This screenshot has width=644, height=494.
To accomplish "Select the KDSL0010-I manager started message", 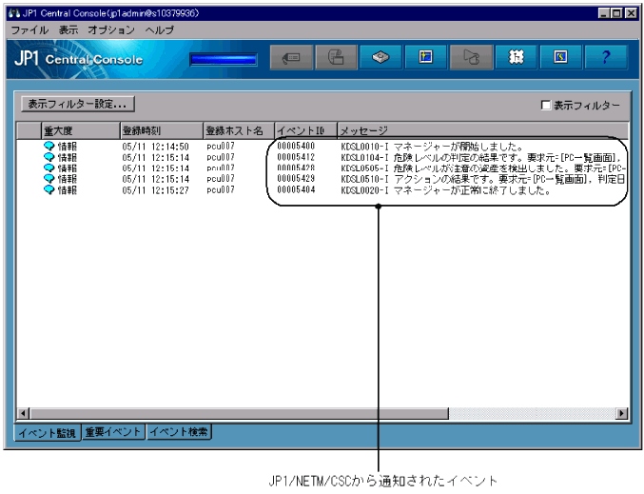I will click(431, 146).
